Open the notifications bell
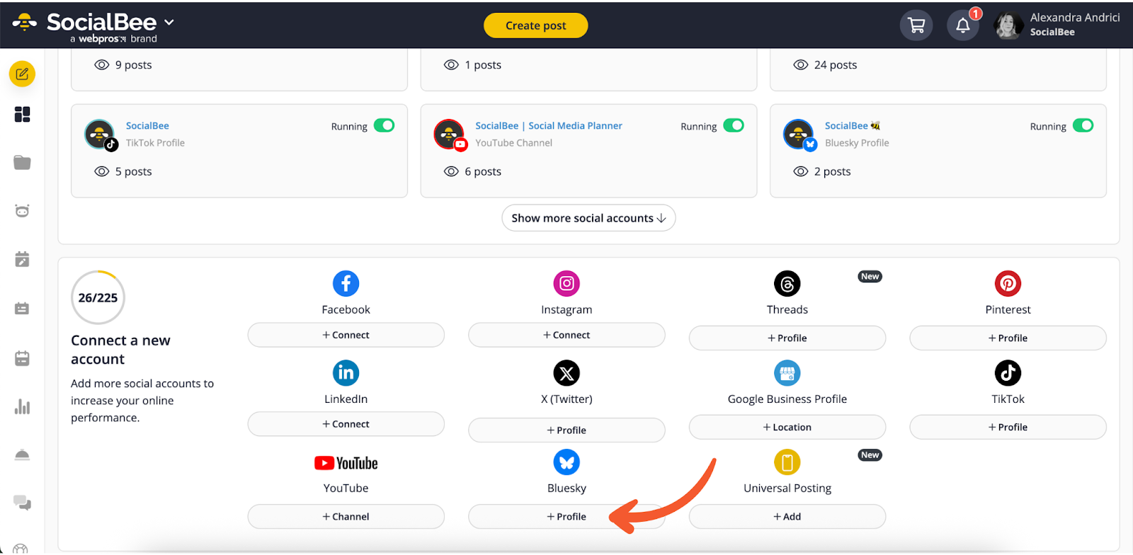This screenshot has height=555, width=1133. pos(962,26)
